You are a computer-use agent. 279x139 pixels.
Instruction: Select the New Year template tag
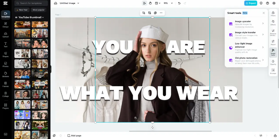click(x=22, y=10)
